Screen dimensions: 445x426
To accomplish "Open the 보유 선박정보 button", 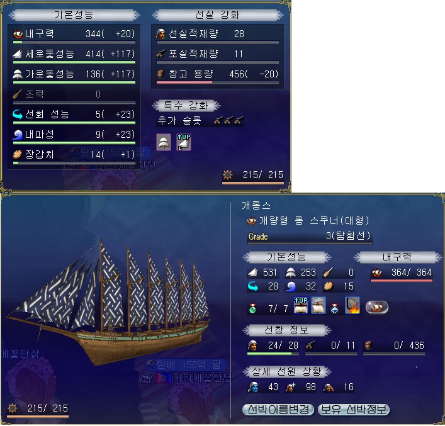I will tap(354, 410).
